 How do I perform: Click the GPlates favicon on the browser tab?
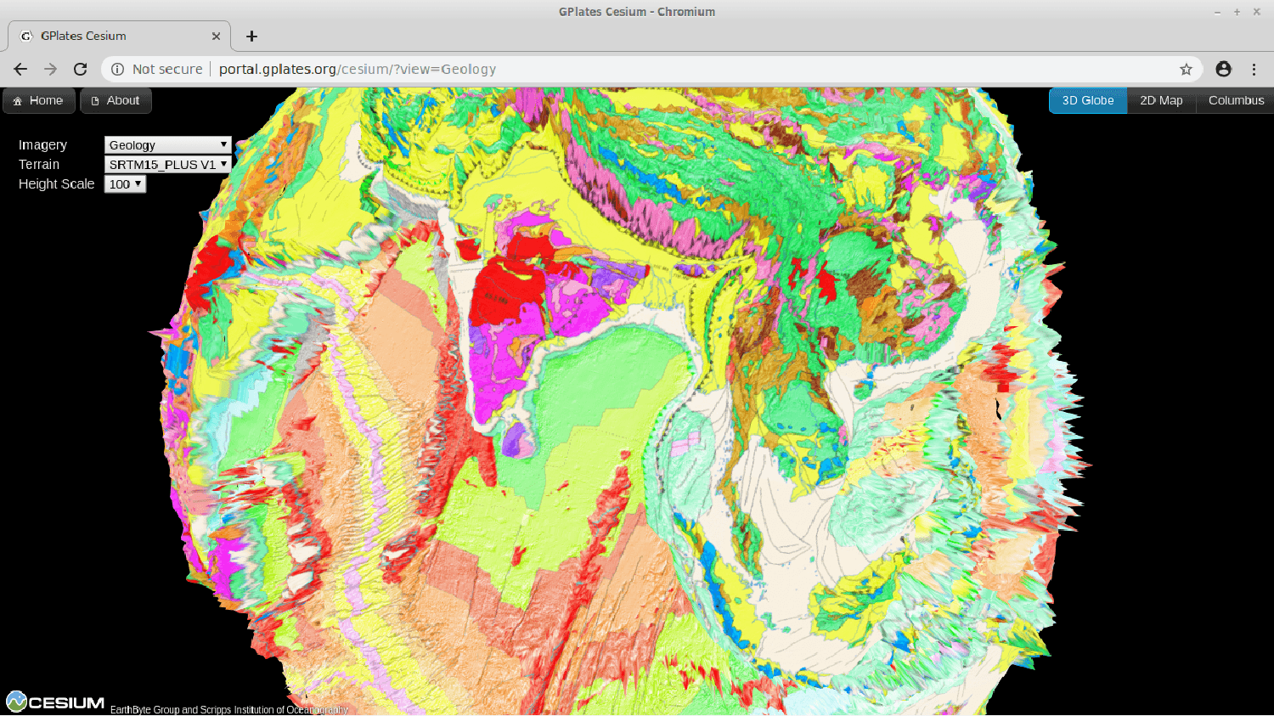pos(25,36)
